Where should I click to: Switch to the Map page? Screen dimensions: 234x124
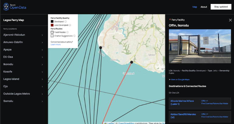tap(194, 7)
